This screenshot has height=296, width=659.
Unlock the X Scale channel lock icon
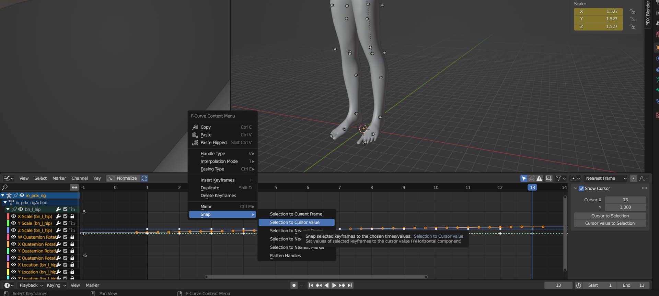coord(72,216)
